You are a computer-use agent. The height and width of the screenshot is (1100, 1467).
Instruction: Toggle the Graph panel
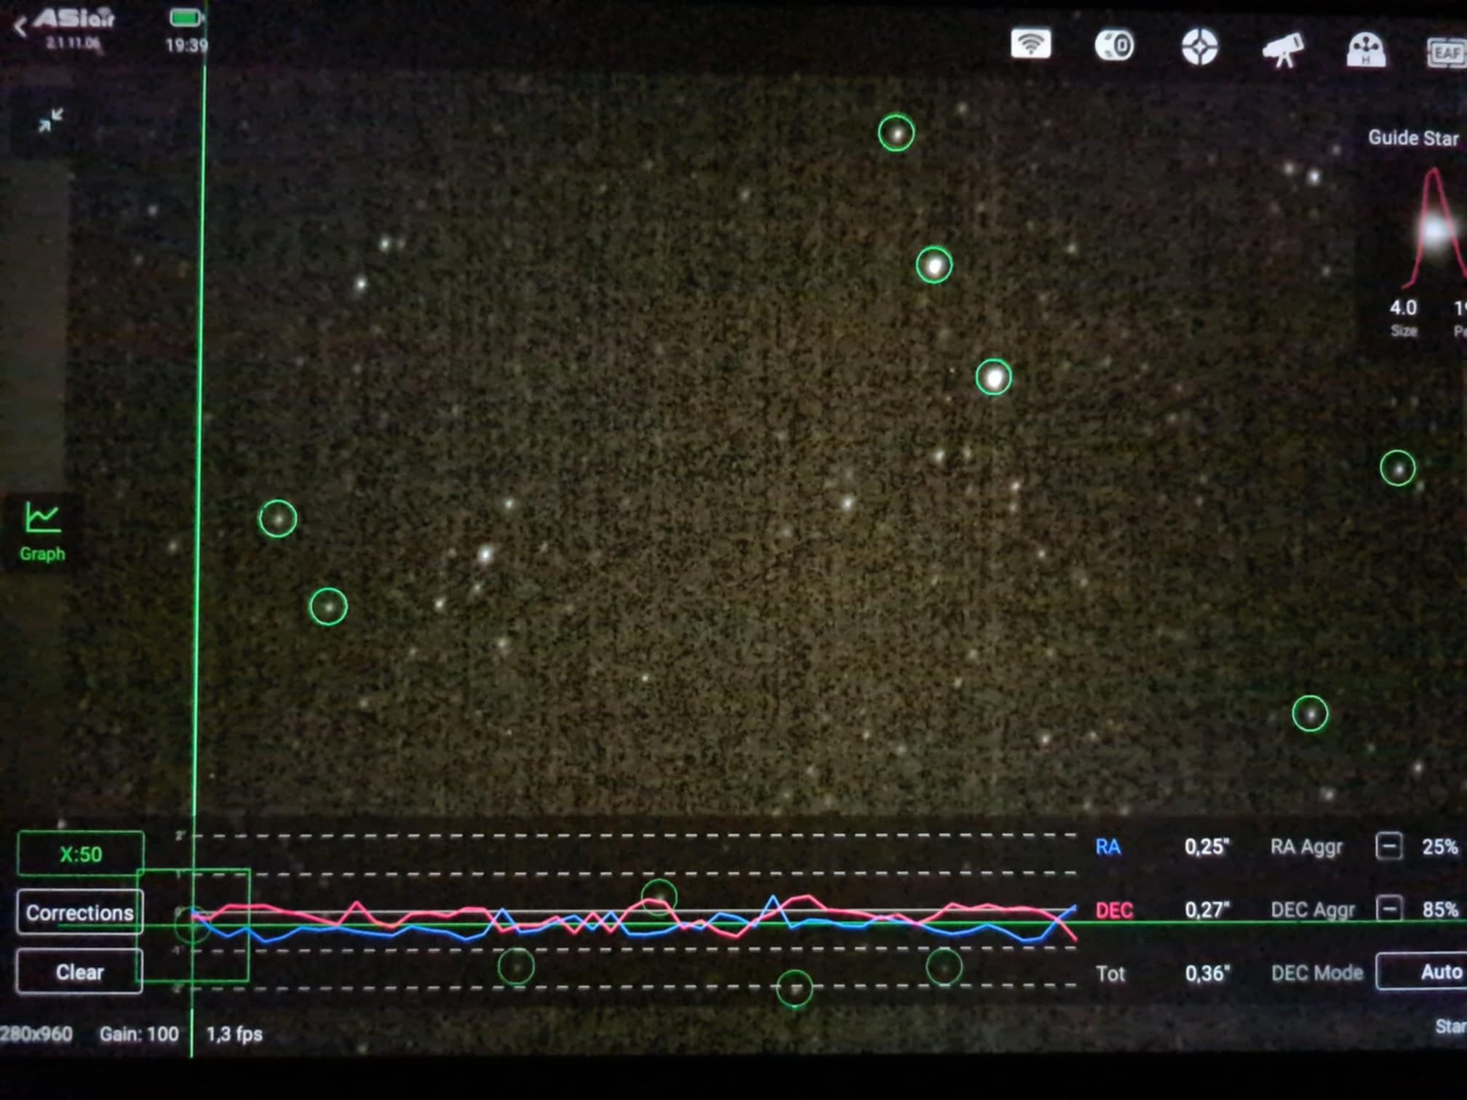(x=42, y=533)
